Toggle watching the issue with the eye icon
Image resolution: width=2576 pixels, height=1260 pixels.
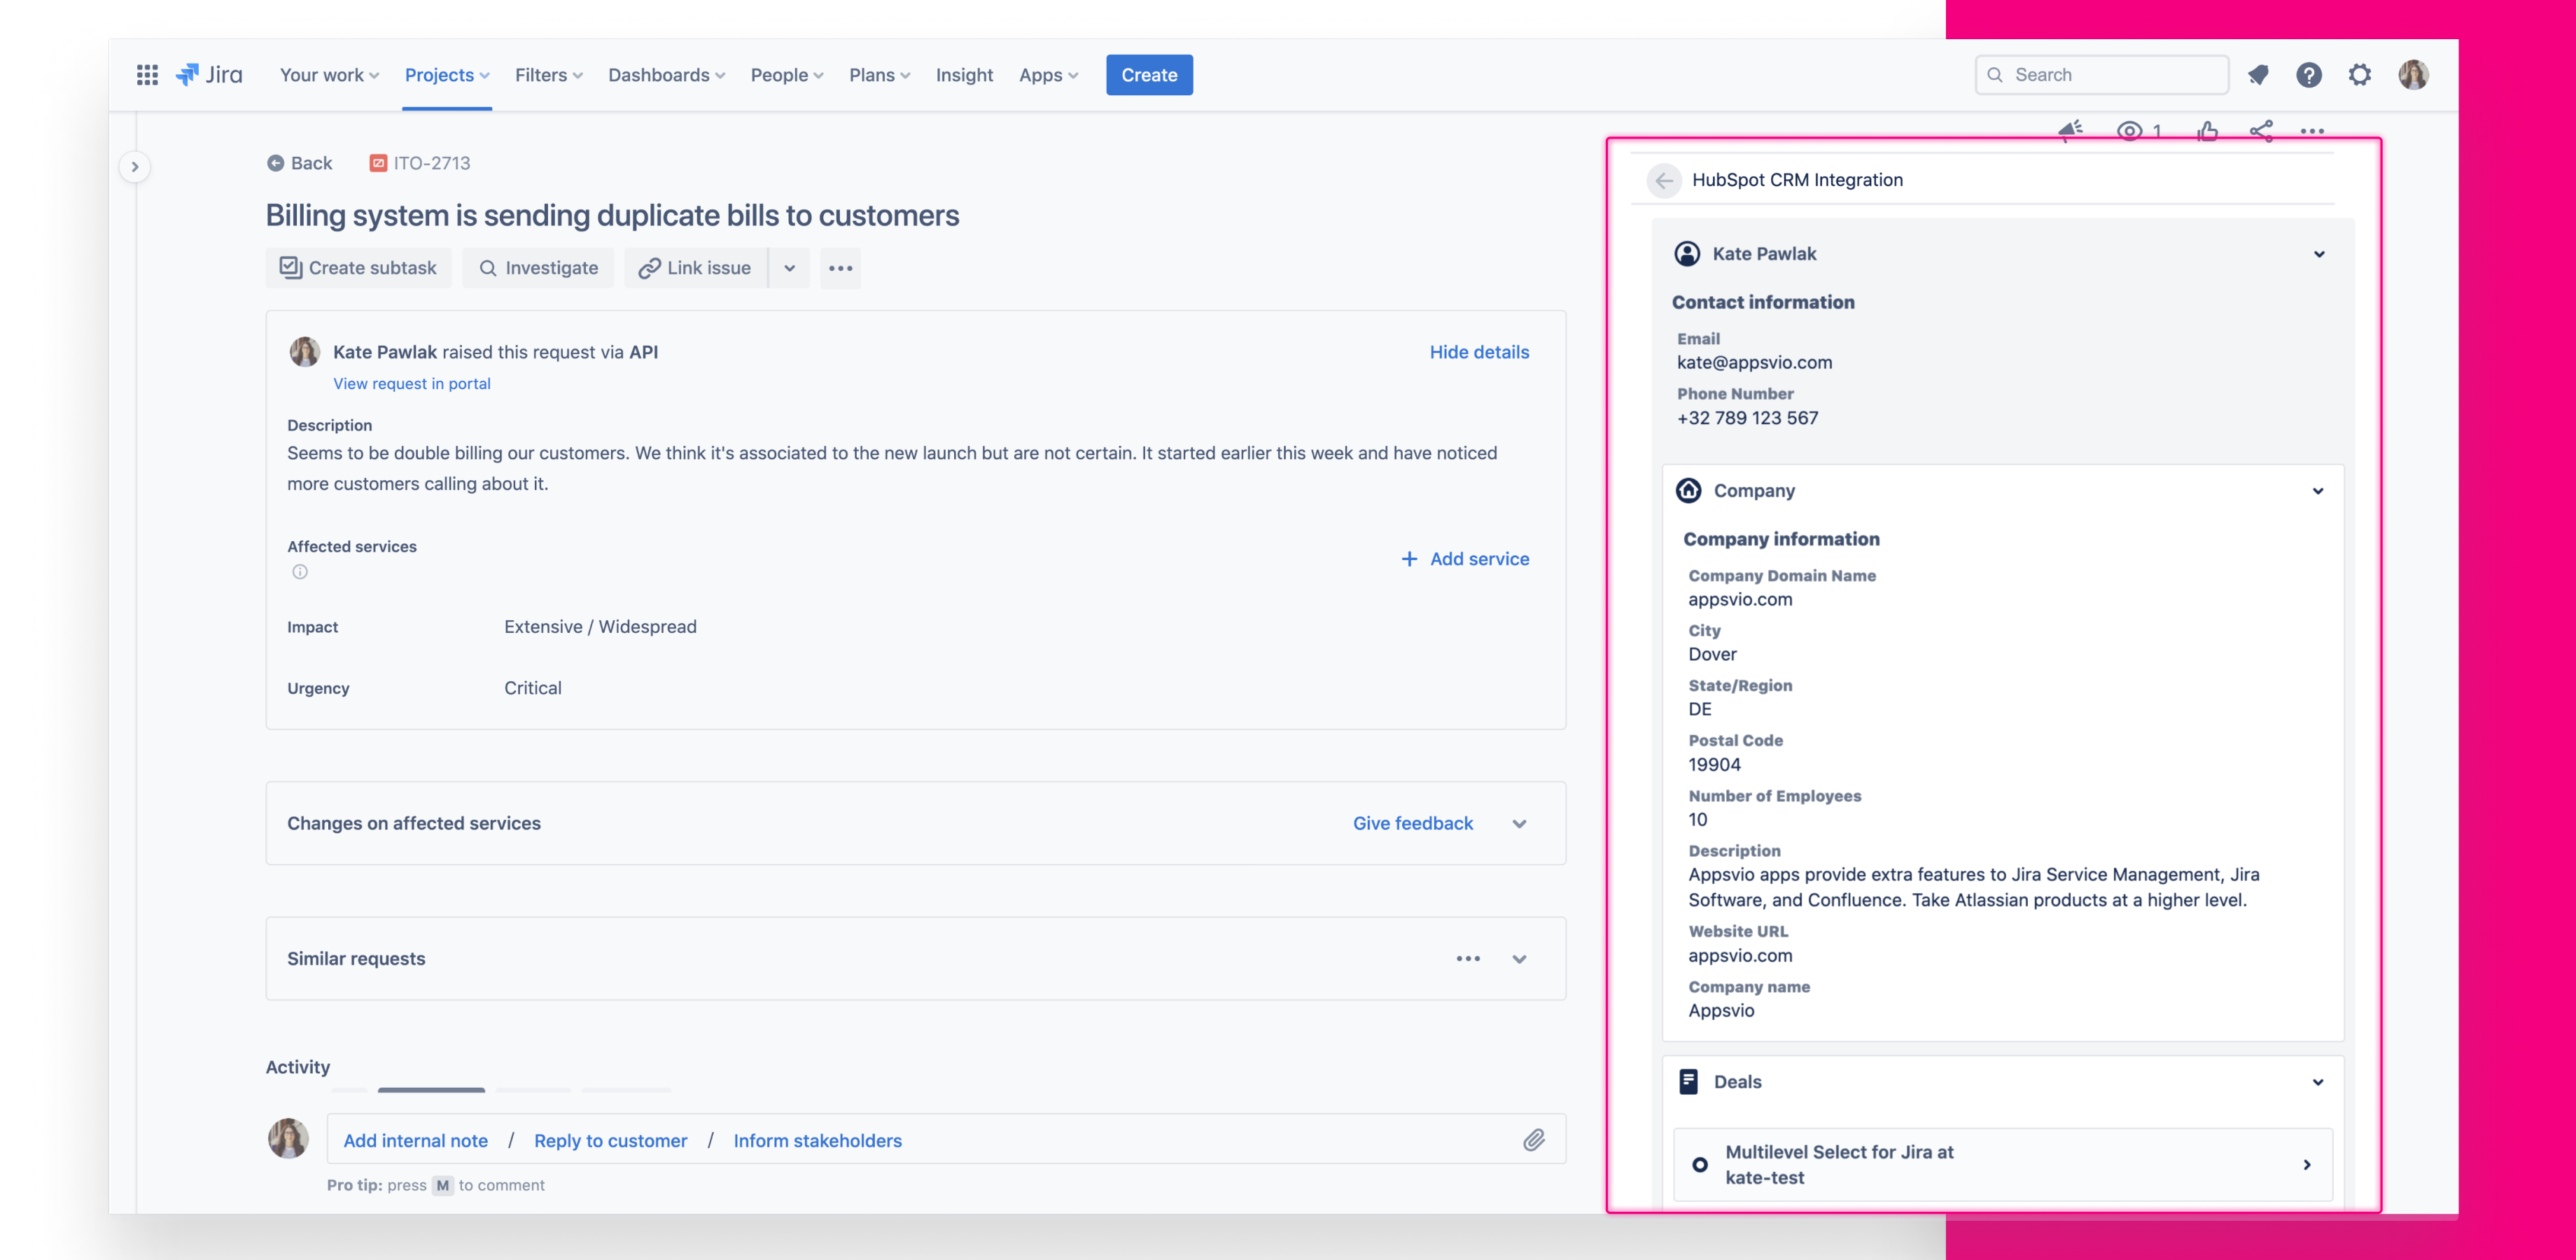[x=2130, y=130]
